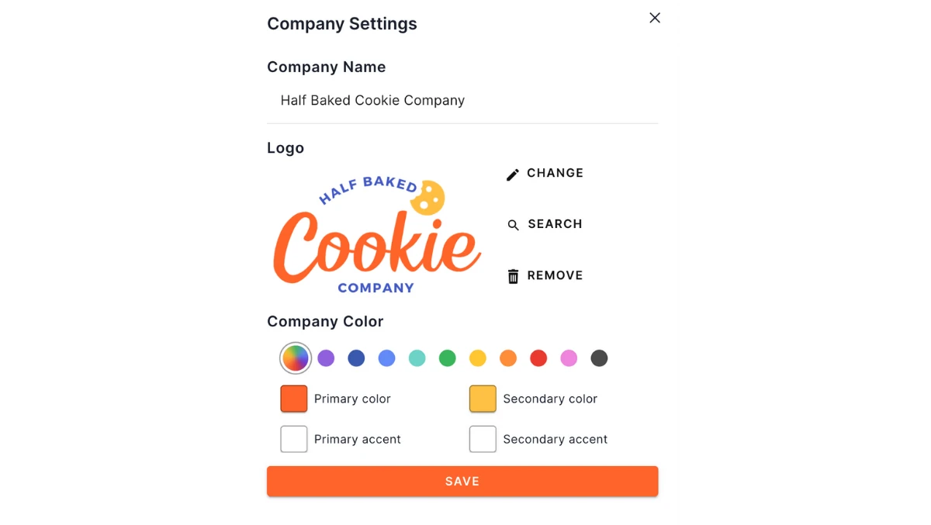Select the purple company color swatch
This screenshot has height=525, width=931.
tap(326, 358)
